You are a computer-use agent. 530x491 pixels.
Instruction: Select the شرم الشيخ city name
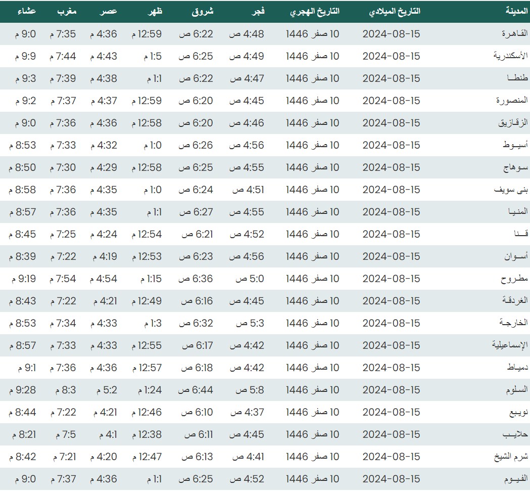[511, 457]
